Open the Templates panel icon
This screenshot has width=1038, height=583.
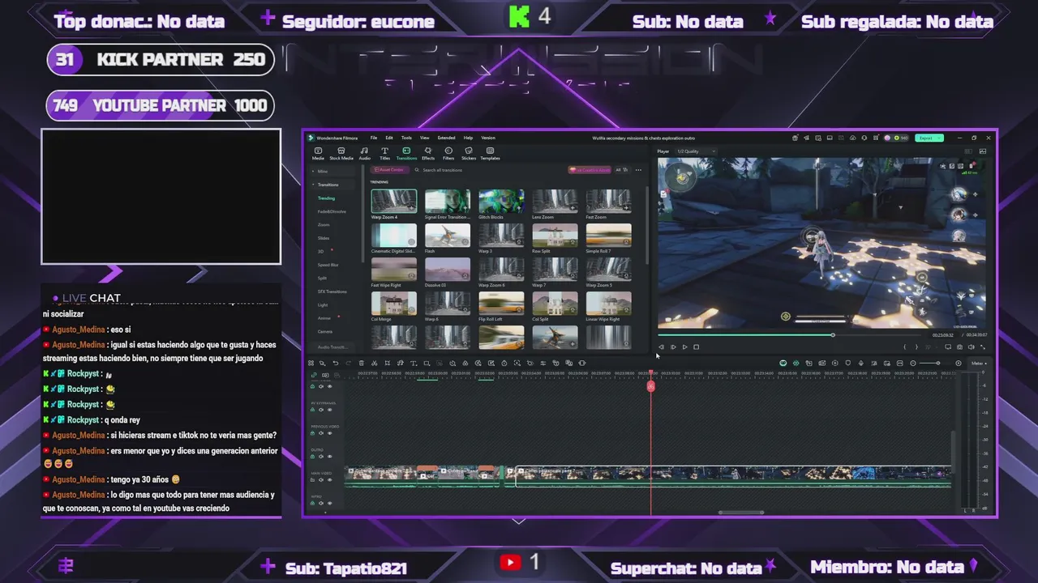pos(490,151)
